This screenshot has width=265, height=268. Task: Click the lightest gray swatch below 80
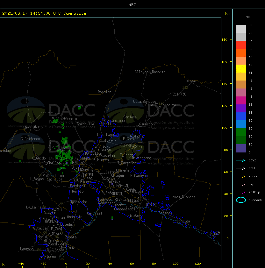241,29
